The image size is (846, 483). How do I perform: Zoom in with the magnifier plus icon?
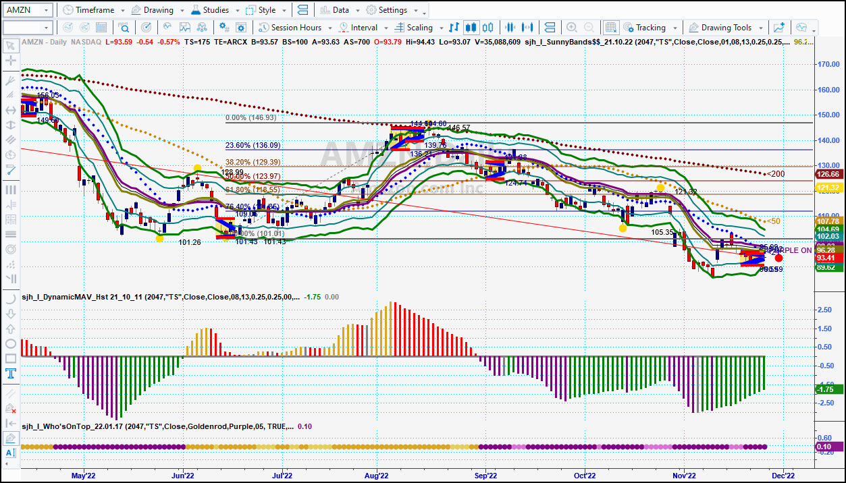point(572,28)
